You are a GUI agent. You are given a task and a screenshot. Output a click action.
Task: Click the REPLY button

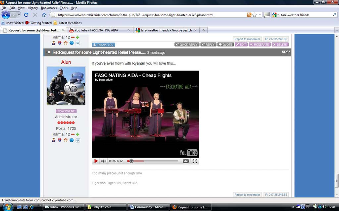[x=208, y=45]
